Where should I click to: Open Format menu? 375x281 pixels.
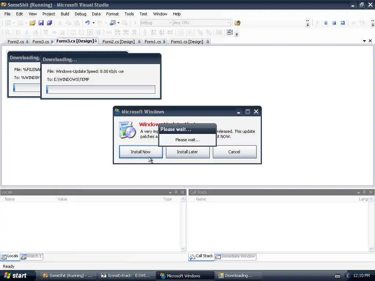(x=112, y=14)
